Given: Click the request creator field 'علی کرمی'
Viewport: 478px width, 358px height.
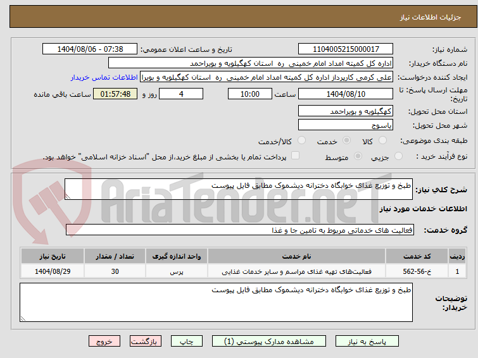Looking at the screenshot, I should pos(267,77).
